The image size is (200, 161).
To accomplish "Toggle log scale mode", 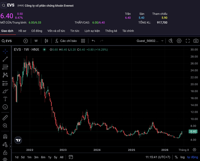I will pyautogui.click(x=182, y=157).
